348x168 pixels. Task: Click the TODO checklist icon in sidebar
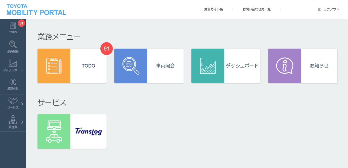pos(13,26)
